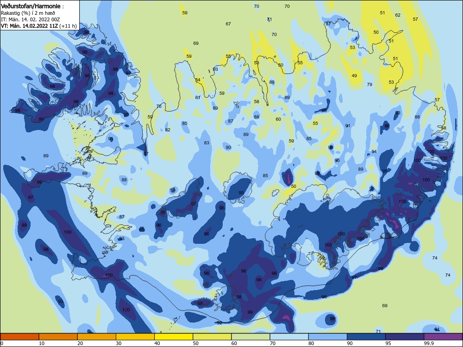Click the '30' legend scale label
This screenshot has height=347, width=463.
119,343
